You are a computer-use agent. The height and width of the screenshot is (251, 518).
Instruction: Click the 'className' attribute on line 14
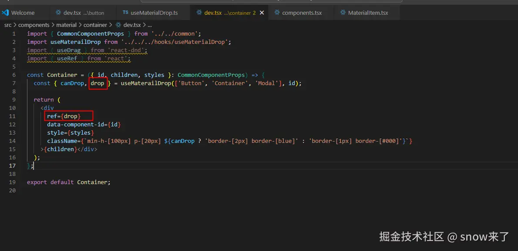62,141
